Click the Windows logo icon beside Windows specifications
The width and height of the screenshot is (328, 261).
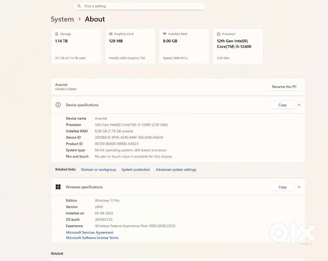(58, 187)
